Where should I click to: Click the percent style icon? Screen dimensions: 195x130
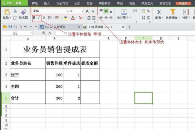(x=148, y=11)
